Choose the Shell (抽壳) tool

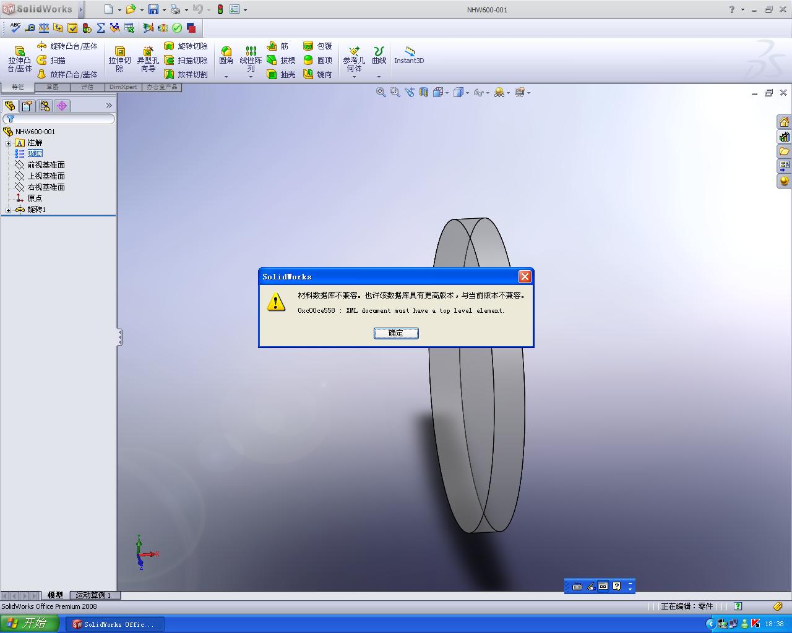point(281,75)
